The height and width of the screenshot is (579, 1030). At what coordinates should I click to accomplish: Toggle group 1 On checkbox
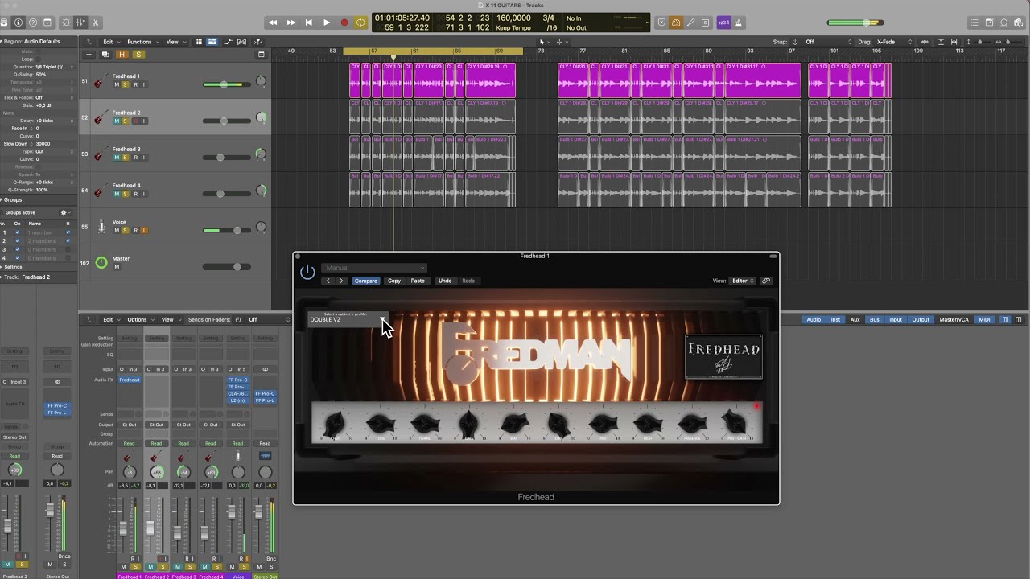(x=17, y=232)
